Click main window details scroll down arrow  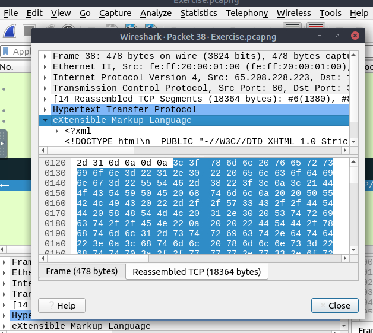pyautogui.click(x=344, y=326)
